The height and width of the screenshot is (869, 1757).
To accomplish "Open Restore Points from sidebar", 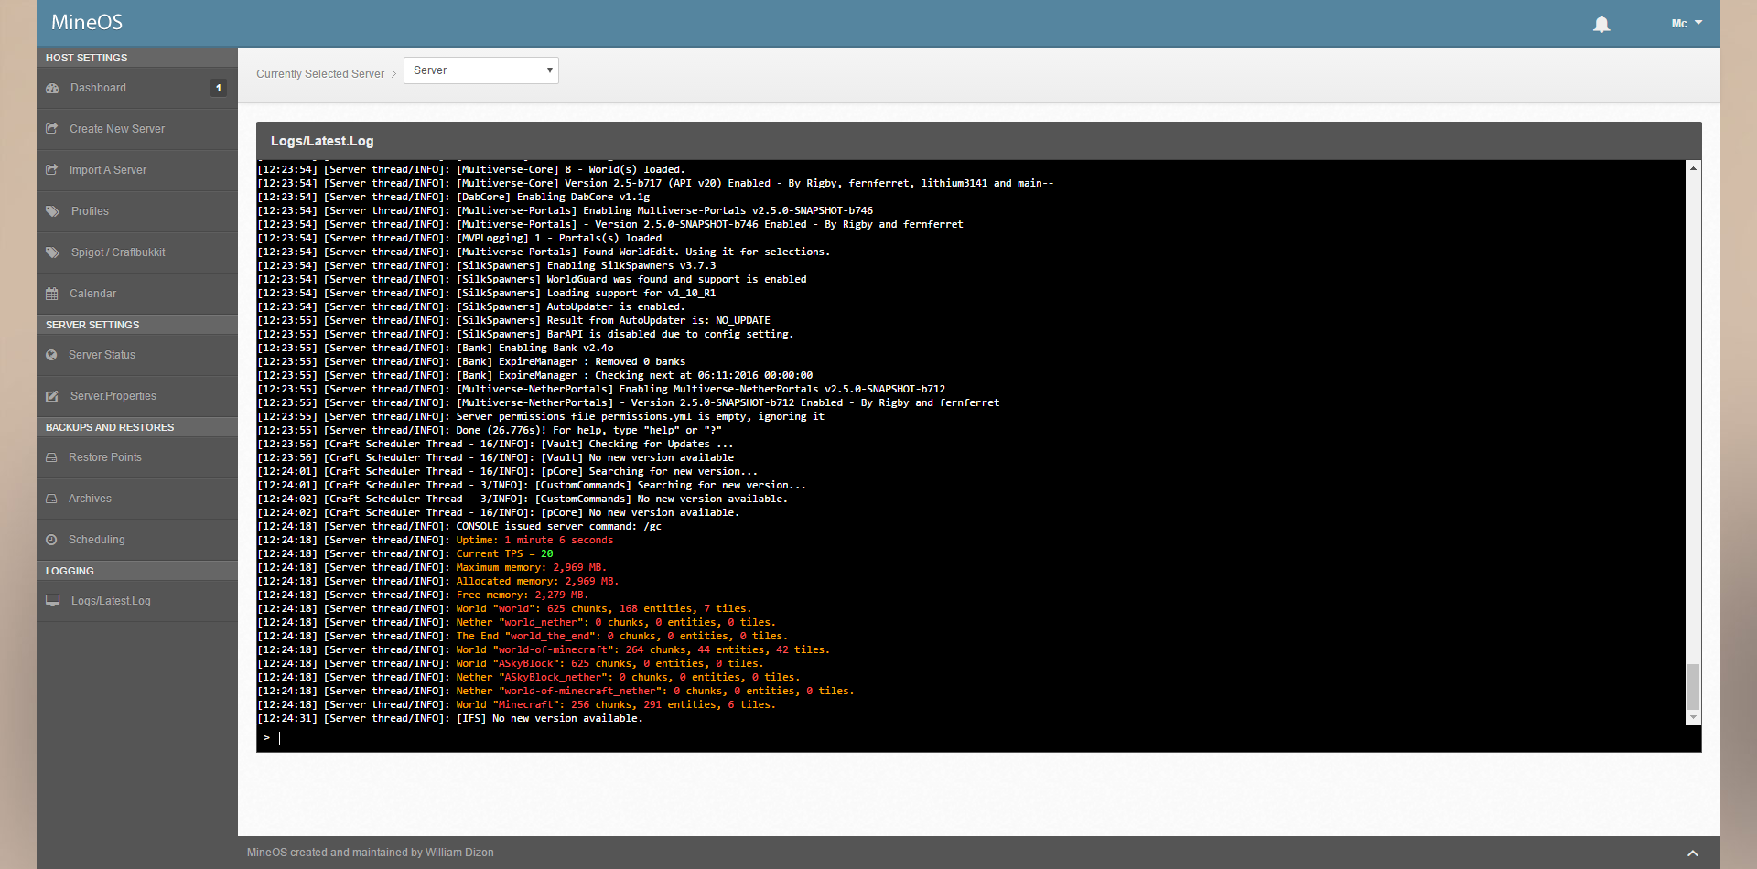I will pyautogui.click(x=104, y=457).
